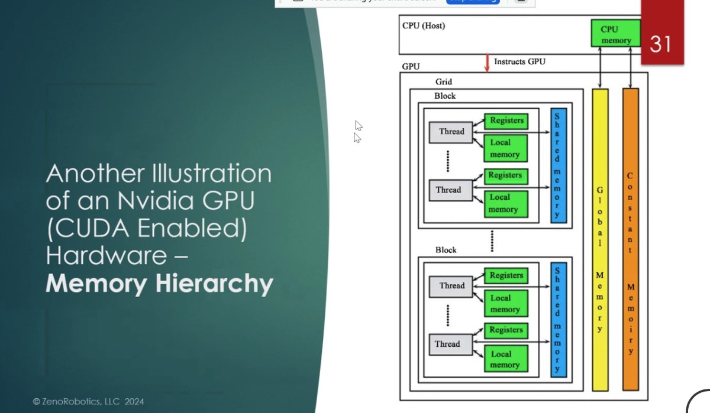Select Shared memory bar in the upper Block
The width and height of the screenshot is (710, 413).
click(558, 165)
